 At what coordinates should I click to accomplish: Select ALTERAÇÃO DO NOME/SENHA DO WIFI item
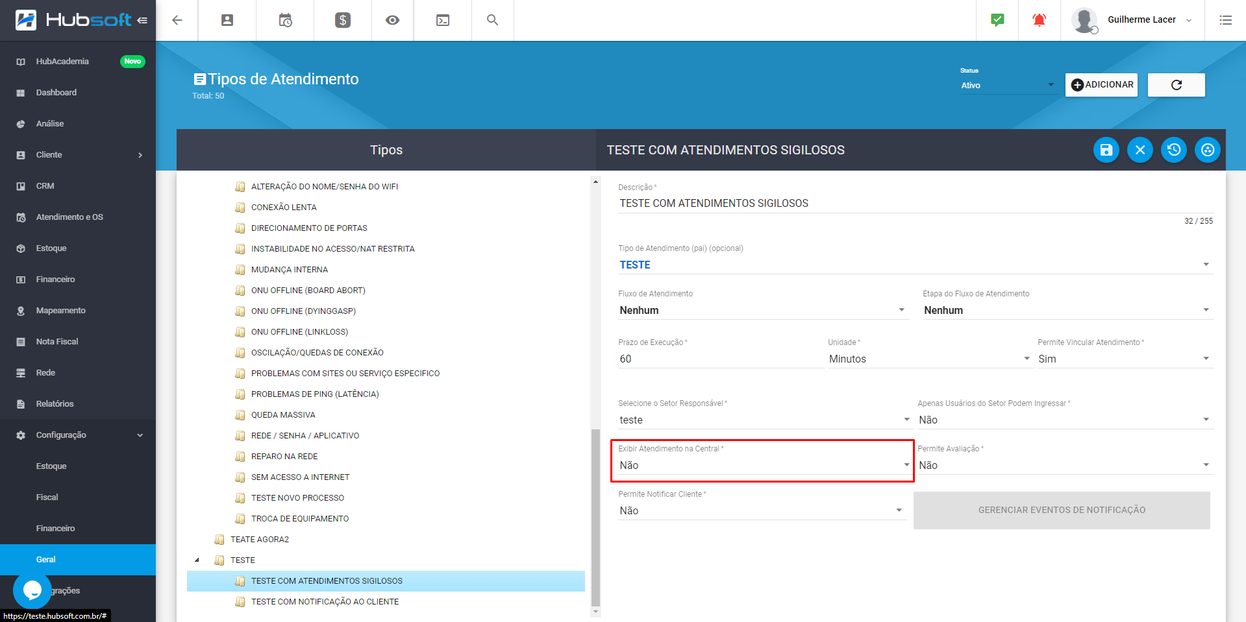click(x=325, y=187)
